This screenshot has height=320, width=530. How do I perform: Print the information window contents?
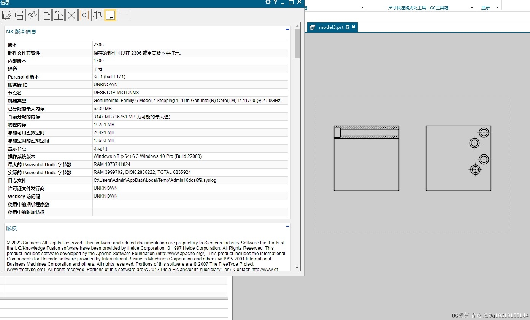(20, 15)
